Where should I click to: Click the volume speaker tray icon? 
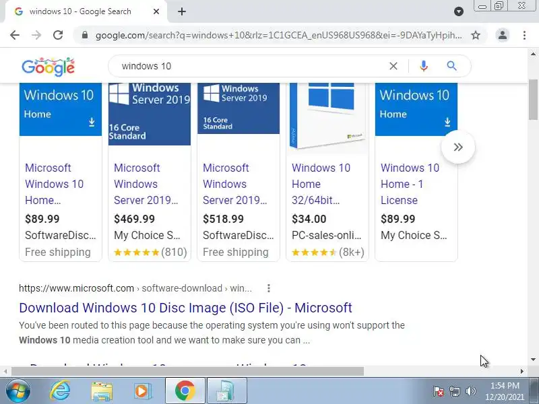coord(470,391)
